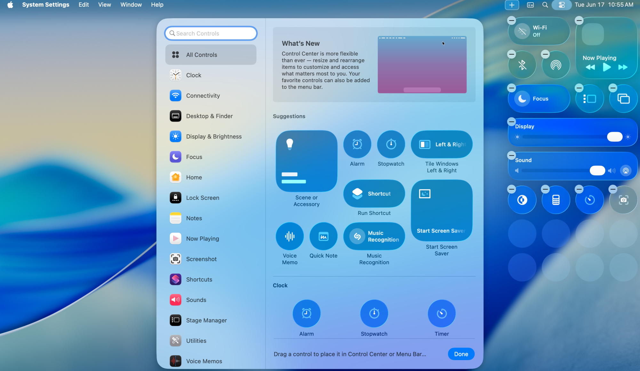
Task: Adjust the Display brightness slider
Action: tap(614, 137)
